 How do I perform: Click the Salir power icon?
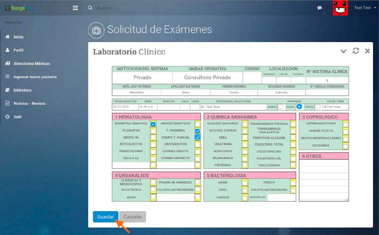[7, 117]
